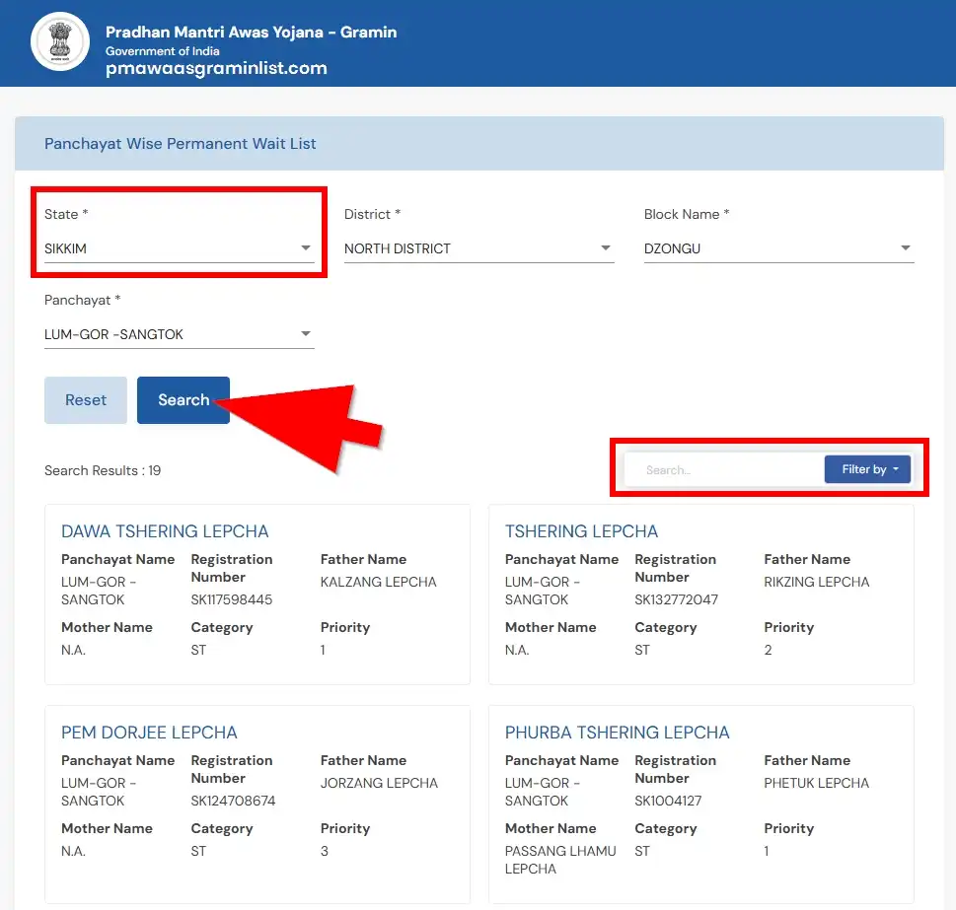The image size is (956, 910).
Task: Click registration number SK1004127
Action: [668, 801]
